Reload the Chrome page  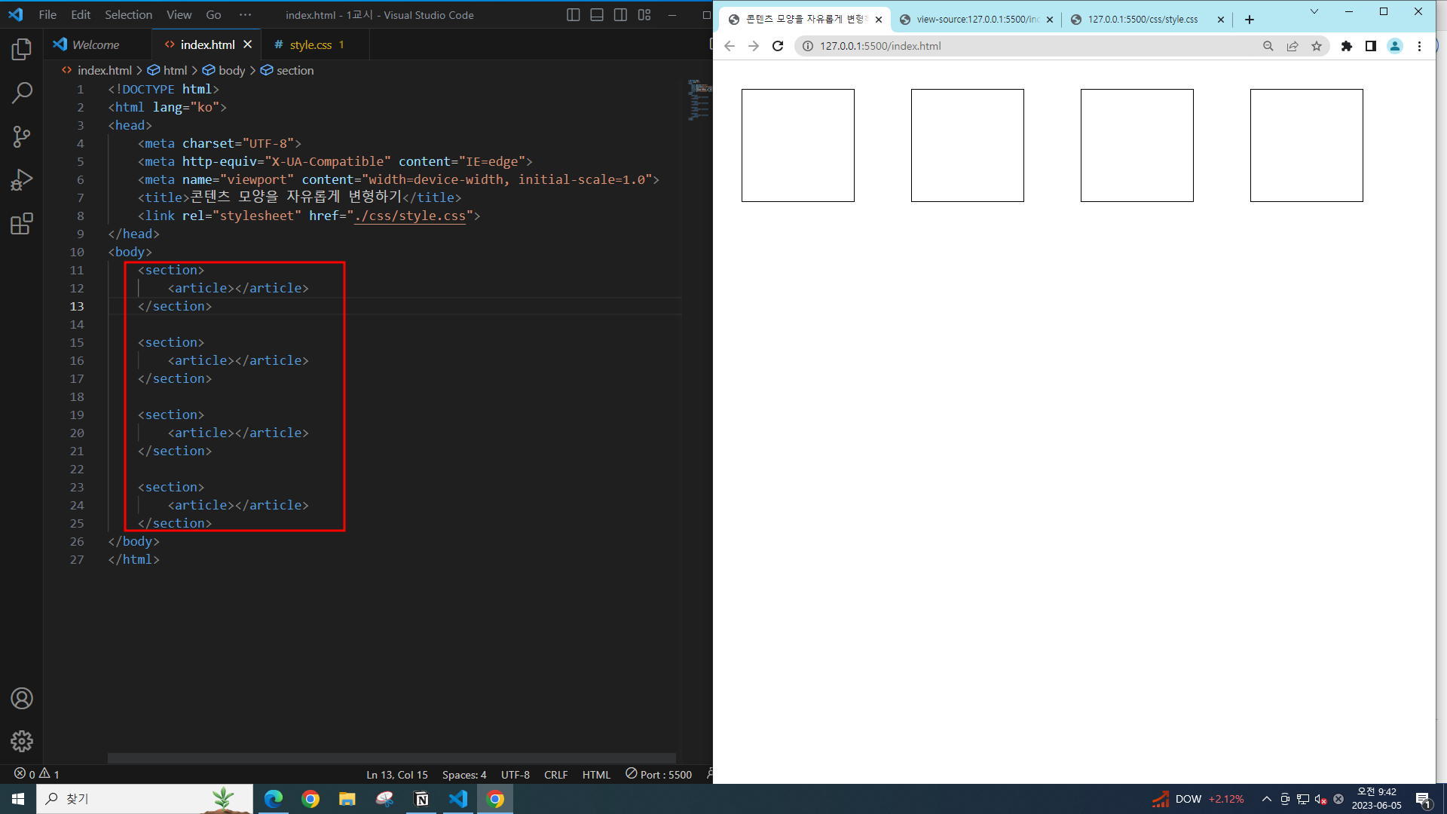pos(778,46)
